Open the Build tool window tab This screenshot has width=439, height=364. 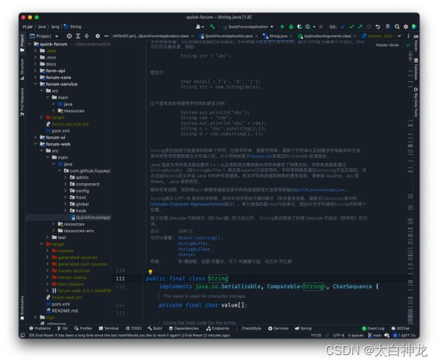click(155, 328)
